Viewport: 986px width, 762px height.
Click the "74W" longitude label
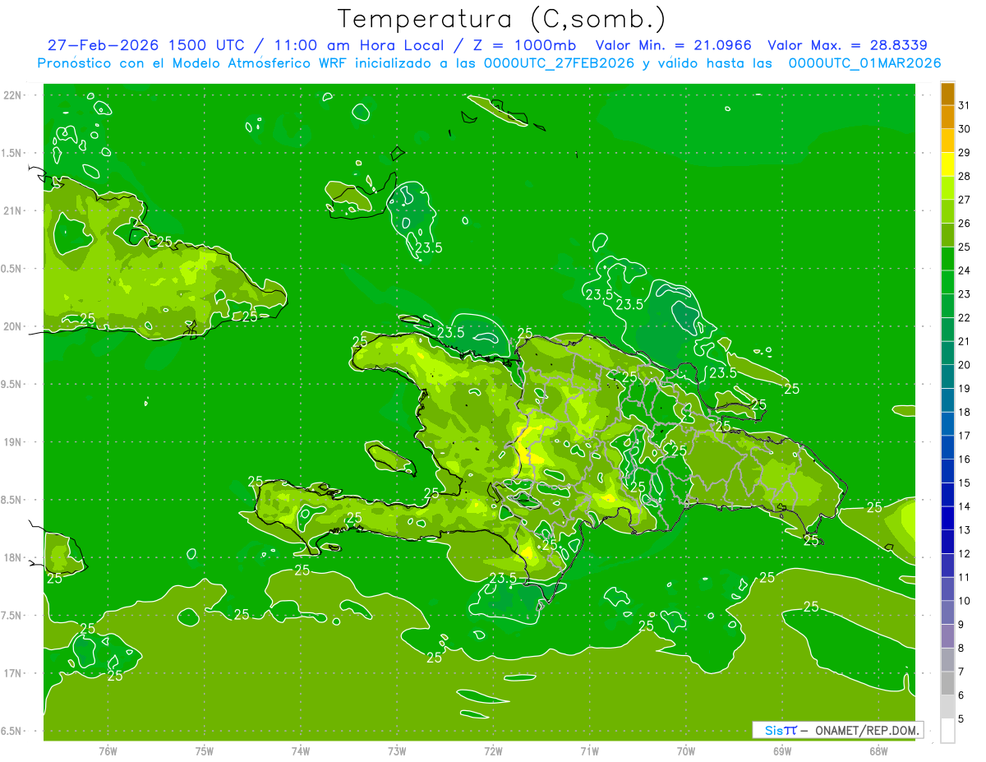point(300,750)
